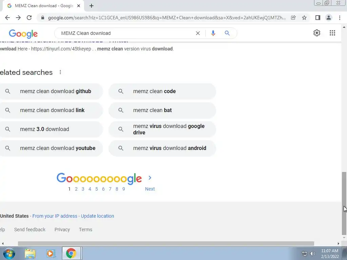The width and height of the screenshot is (347, 260).
Task: Go to results page 7
Action: point(110,189)
